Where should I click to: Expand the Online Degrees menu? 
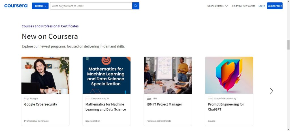[217, 6]
